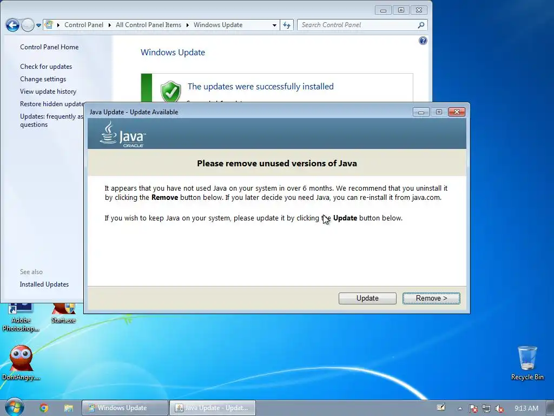Click the Update button in Java dialog
The width and height of the screenshot is (554, 416).
(x=367, y=298)
